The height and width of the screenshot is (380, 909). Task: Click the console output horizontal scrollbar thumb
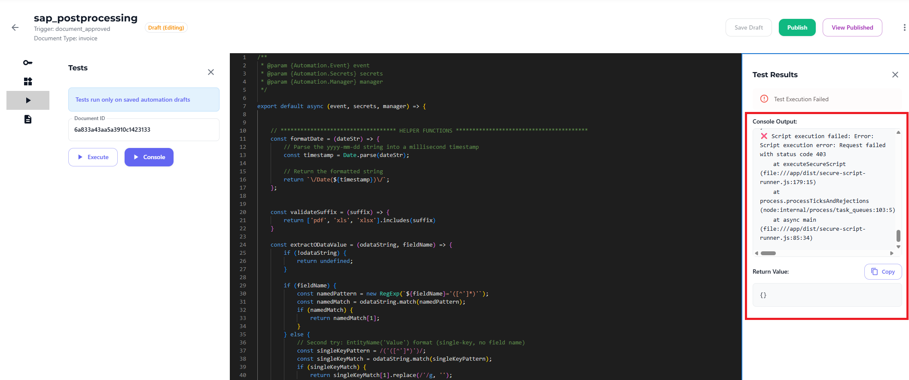[x=768, y=253]
